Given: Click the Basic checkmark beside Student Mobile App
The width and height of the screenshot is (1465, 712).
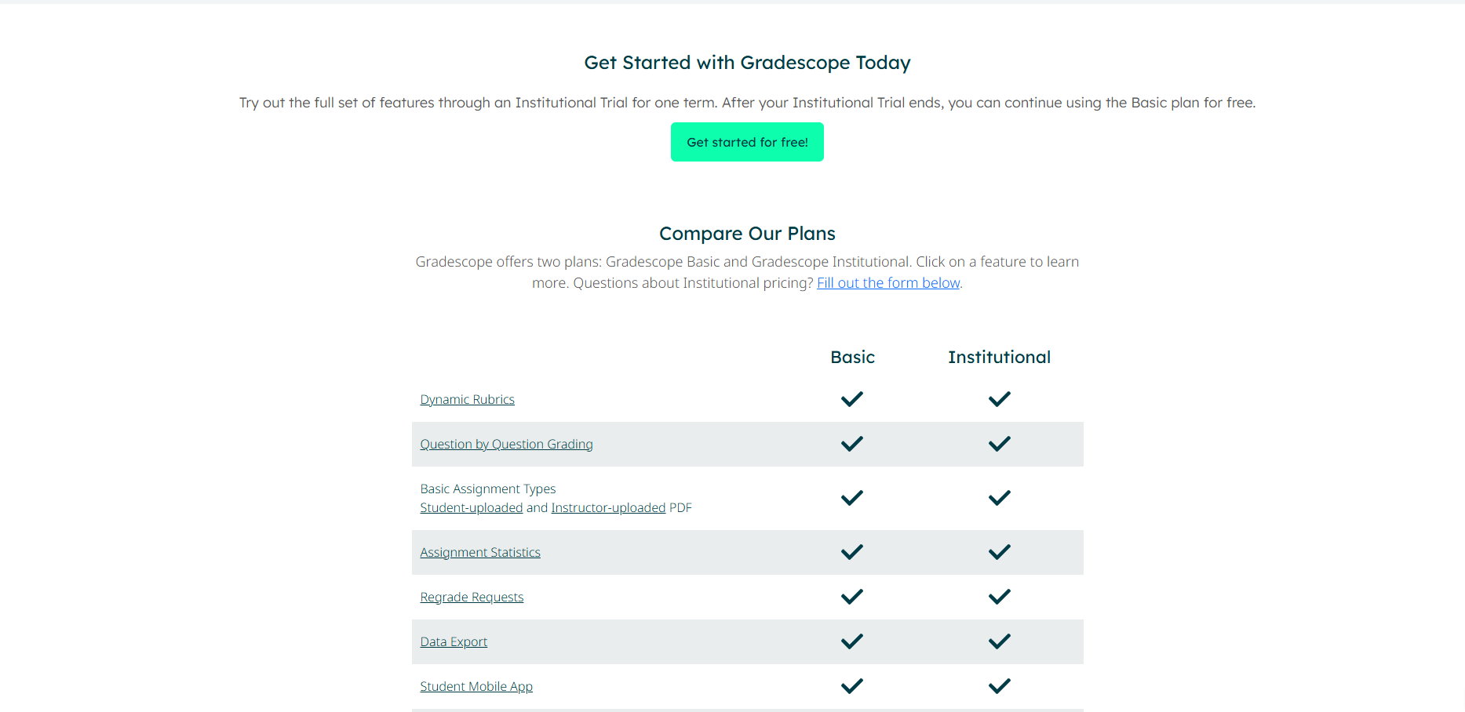Looking at the screenshot, I should tap(851, 686).
